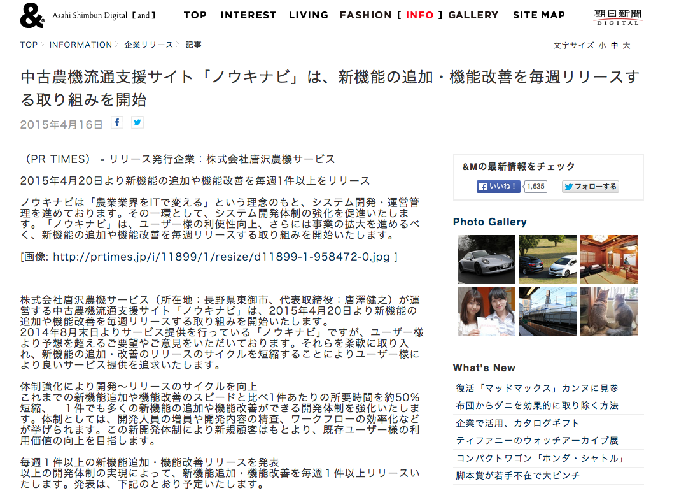Screen dimensions: 679x493
Task: Click the What's New heading
Action: tap(484, 368)
